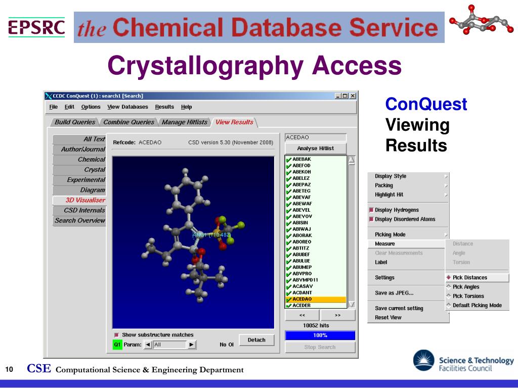
Task: Go to previous hit with << button
Action: coord(302,315)
